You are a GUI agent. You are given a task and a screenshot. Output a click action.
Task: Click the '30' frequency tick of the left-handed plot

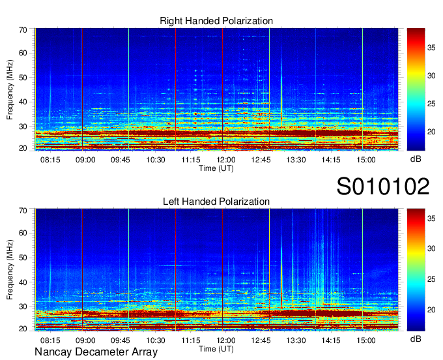click(x=23, y=307)
